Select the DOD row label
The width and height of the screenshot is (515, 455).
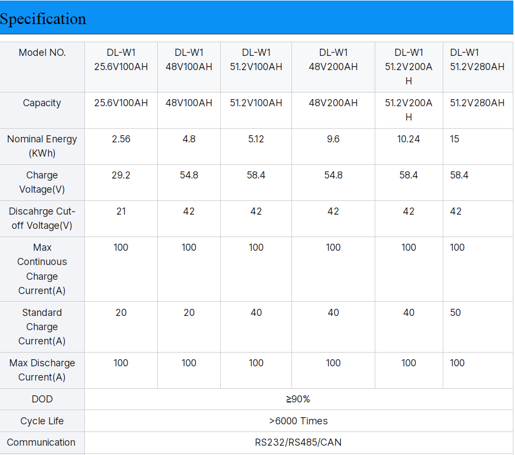42,399
